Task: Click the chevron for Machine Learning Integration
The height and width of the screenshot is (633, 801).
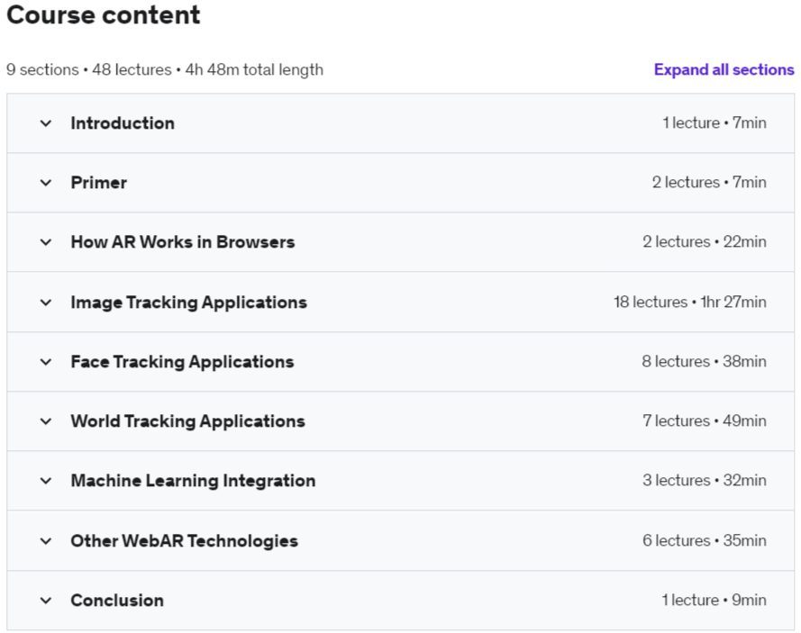Action: 46,481
